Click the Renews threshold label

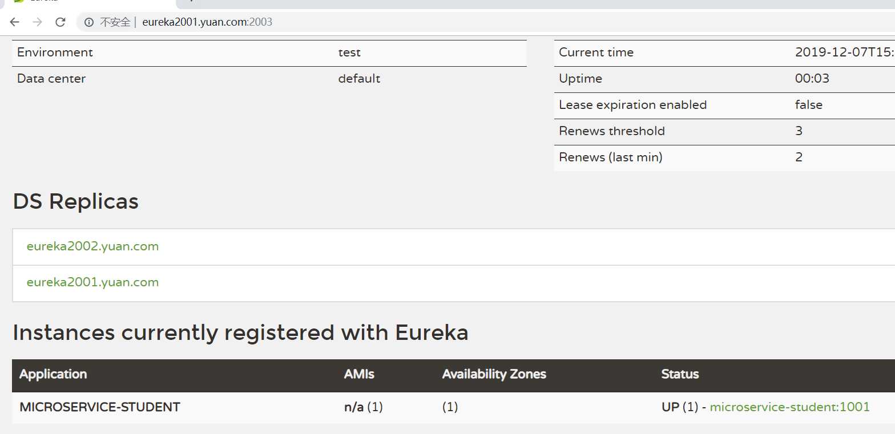(612, 131)
